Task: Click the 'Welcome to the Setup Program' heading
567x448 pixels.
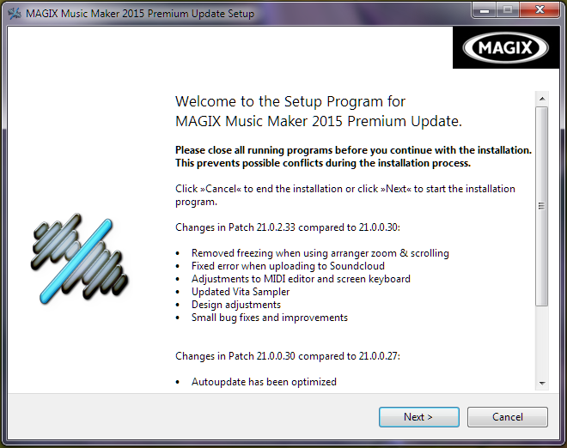Action: click(319, 112)
